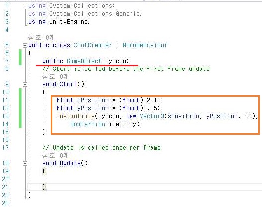
Task: Click yPosition variable on line 12
Action: [x=93, y=108]
